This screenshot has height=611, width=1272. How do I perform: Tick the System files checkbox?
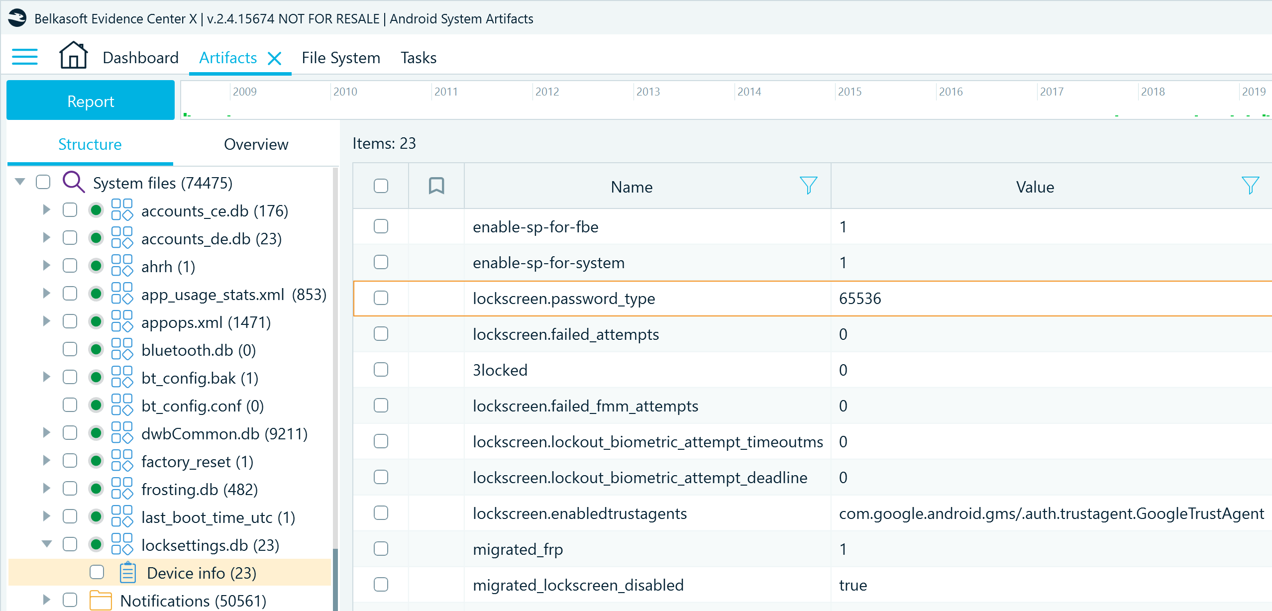pos(43,182)
